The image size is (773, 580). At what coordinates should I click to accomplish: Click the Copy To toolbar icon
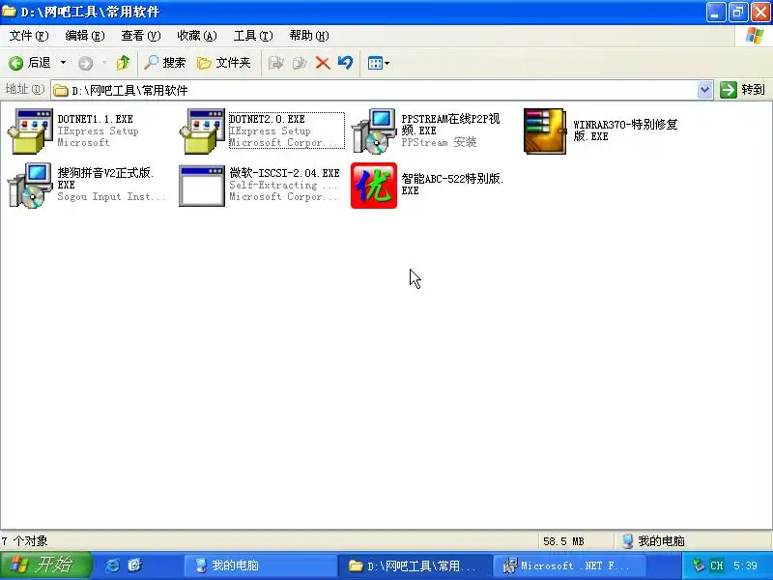point(300,63)
